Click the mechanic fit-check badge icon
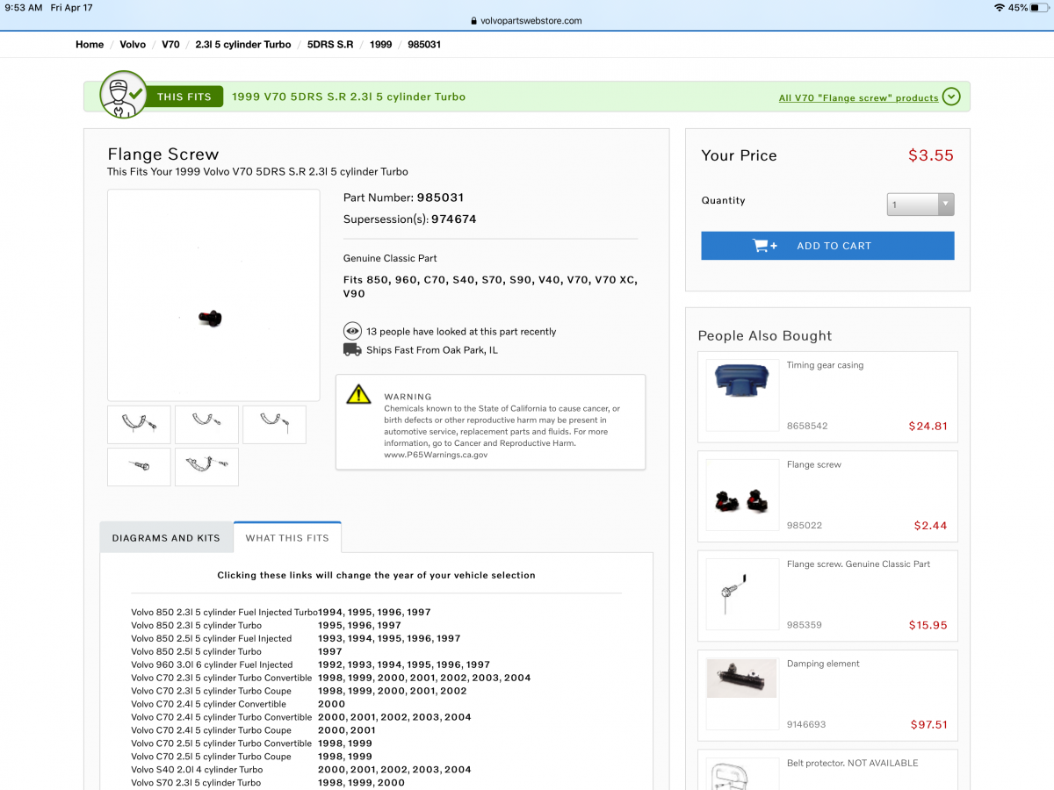1054x790 pixels. [x=124, y=95]
